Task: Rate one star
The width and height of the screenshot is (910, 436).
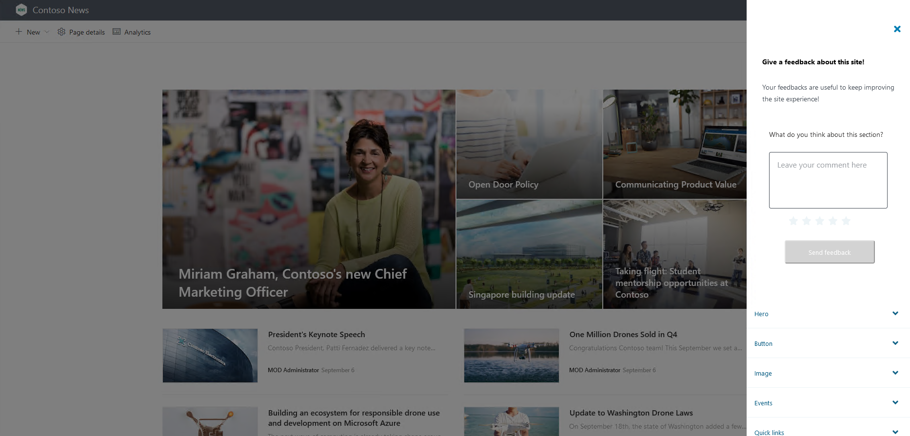Action: 793,221
